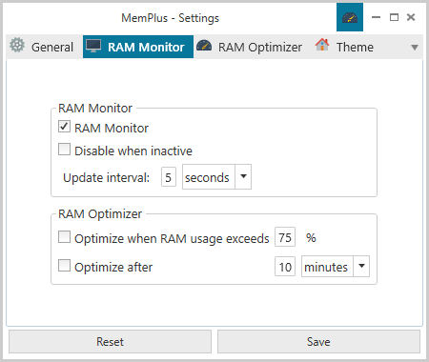
Task: Open the General tab
Action: click(x=44, y=47)
